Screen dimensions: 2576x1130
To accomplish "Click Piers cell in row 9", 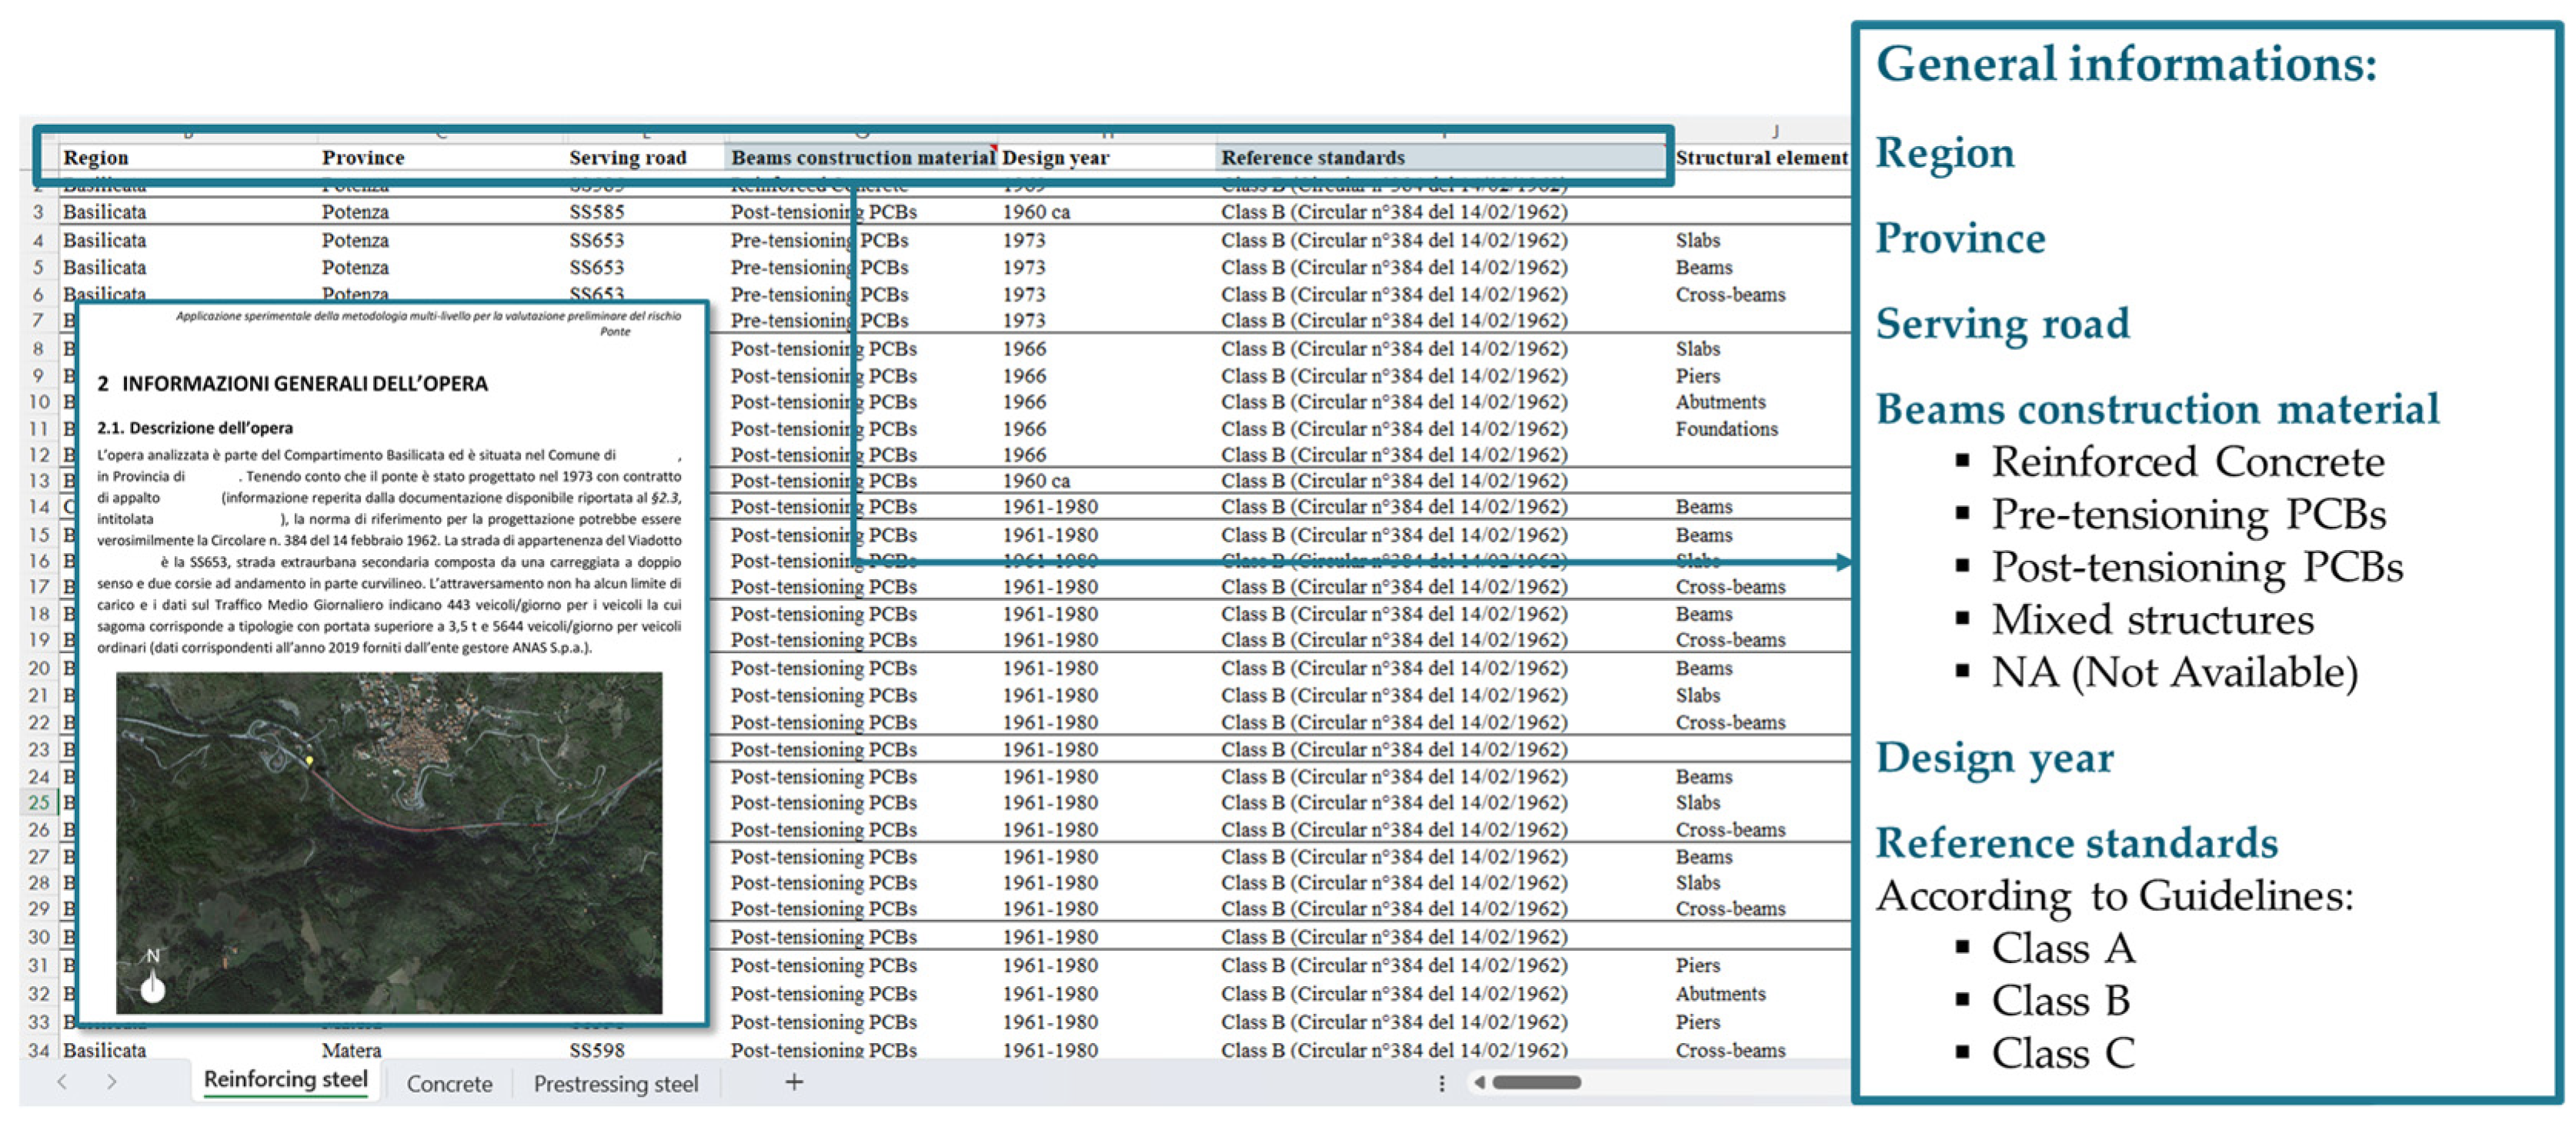I will [x=1698, y=376].
